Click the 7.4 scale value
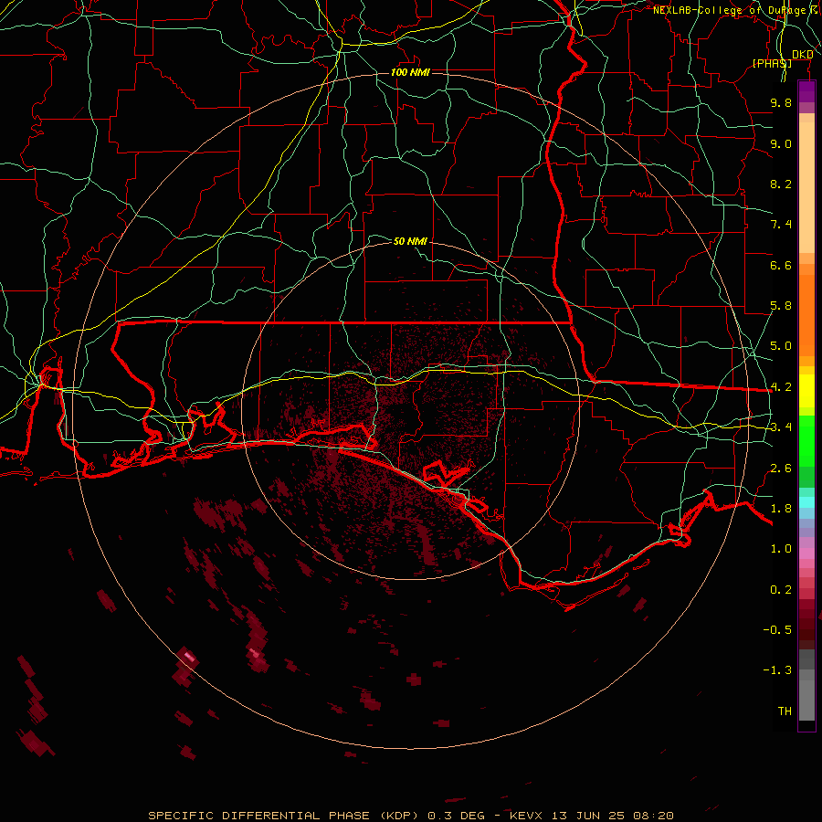Viewport: 822px width, 822px height. click(781, 225)
